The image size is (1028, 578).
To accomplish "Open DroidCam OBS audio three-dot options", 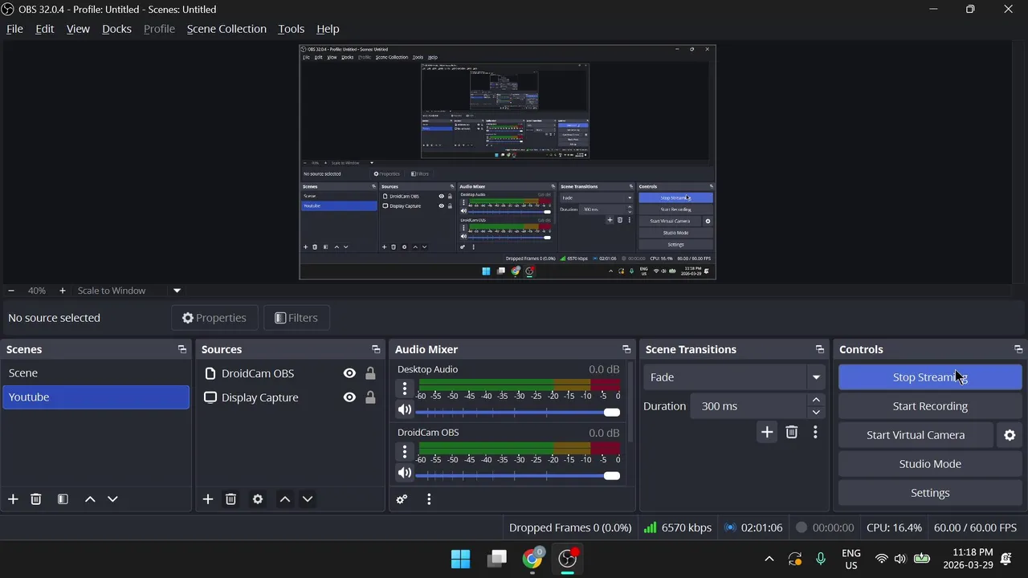I will pyautogui.click(x=405, y=452).
